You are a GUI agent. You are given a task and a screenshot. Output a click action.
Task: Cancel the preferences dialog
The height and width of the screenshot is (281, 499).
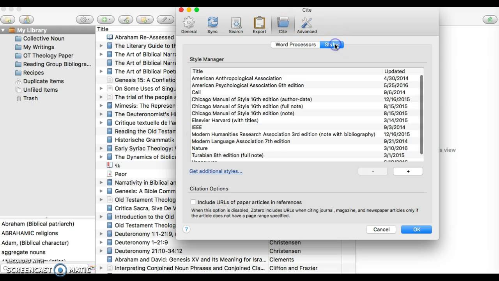381,229
